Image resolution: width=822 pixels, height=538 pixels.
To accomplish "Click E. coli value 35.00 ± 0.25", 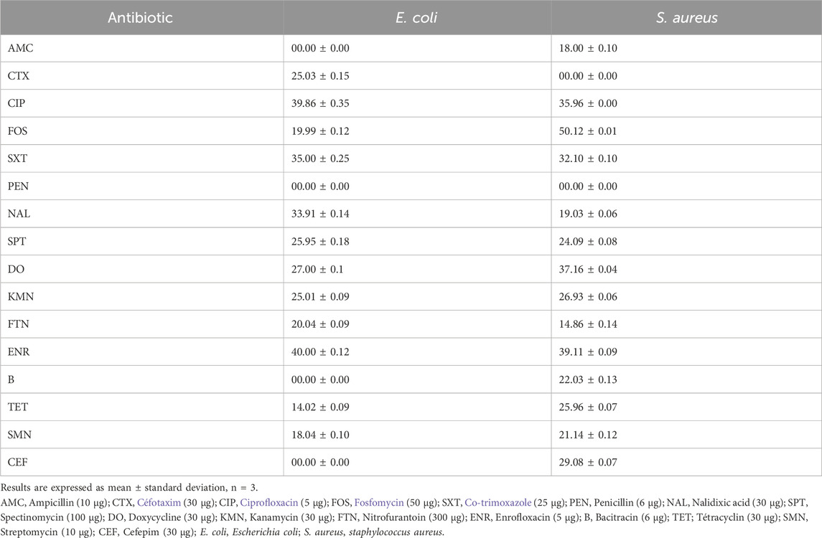I will click(320, 159).
